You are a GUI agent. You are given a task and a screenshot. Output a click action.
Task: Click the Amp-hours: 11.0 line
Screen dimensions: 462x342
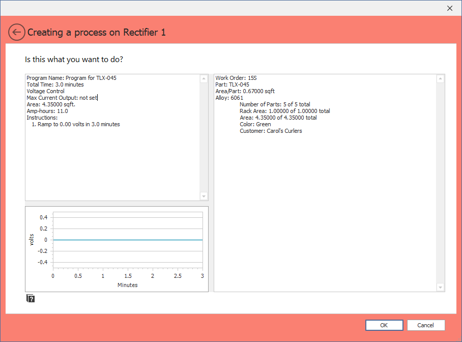47,111
